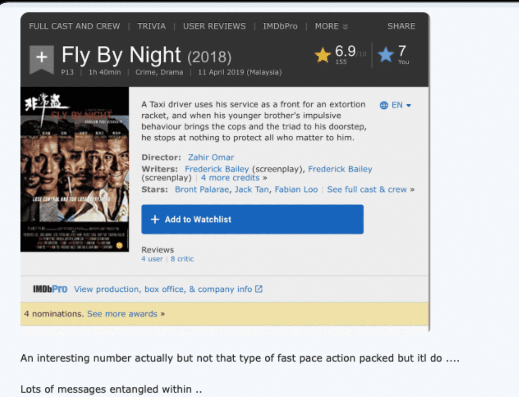Click See more awards link
This screenshot has height=397, width=519.
[x=122, y=314]
